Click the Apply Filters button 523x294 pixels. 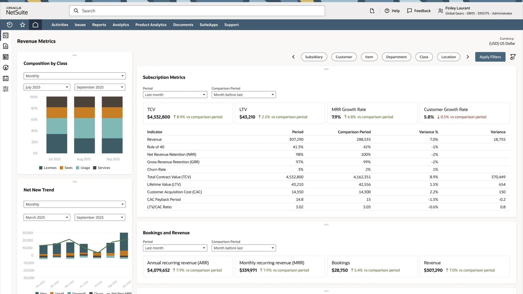(490, 57)
